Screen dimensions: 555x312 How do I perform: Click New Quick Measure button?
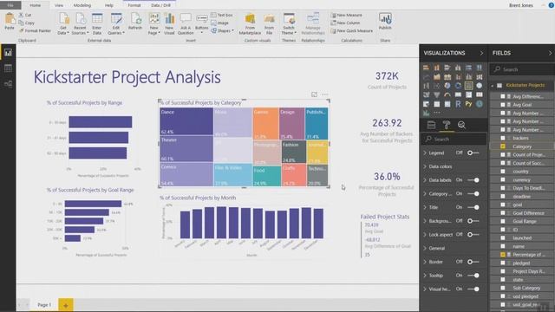pos(352,31)
